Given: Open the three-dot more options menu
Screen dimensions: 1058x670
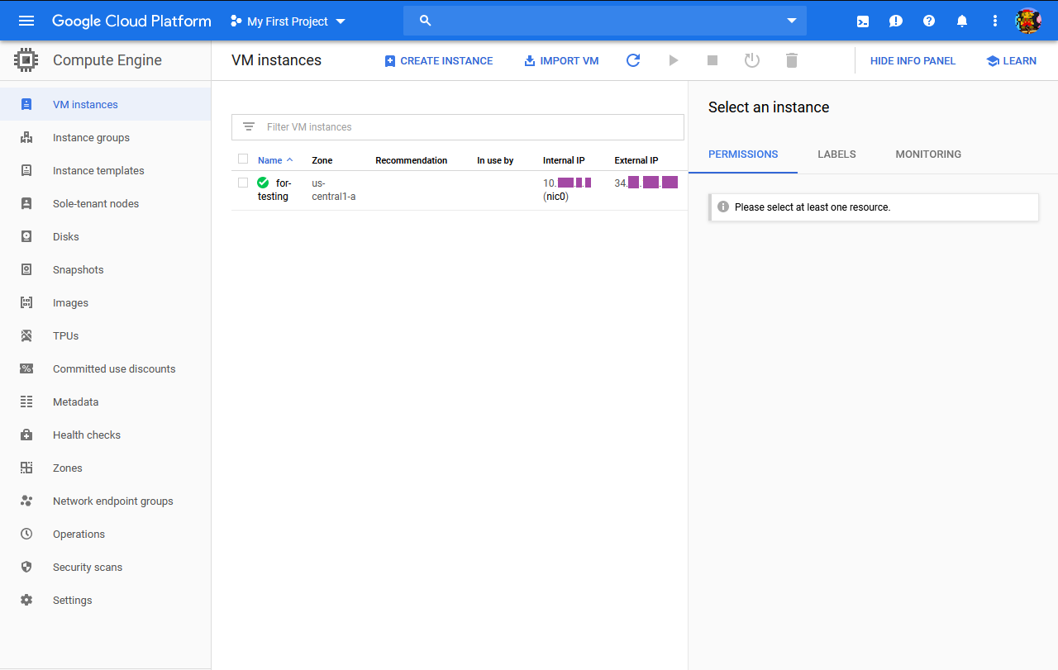Looking at the screenshot, I should (x=995, y=21).
